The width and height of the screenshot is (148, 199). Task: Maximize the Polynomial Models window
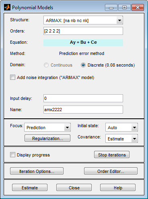124,8
